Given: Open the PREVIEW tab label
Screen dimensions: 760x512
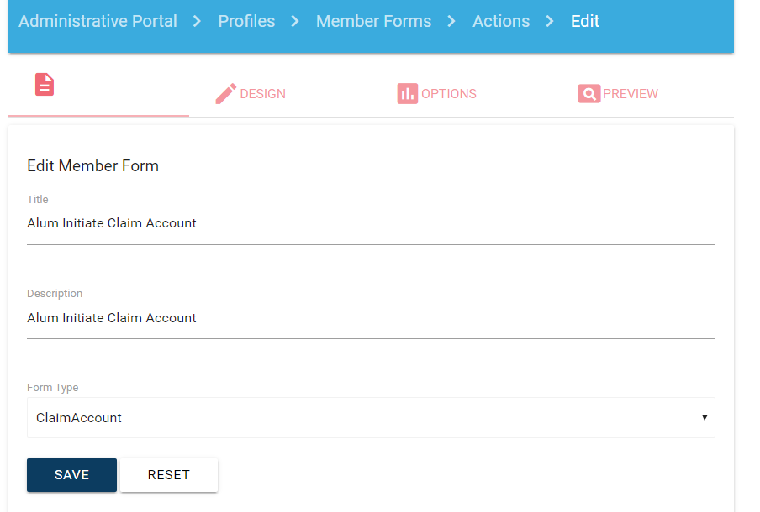Looking at the screenshot, I should click(630, 94).
